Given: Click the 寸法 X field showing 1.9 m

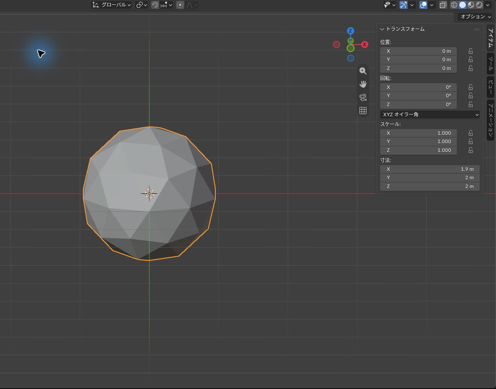Looking at the screenshot, I should click(x=430, y=169).
